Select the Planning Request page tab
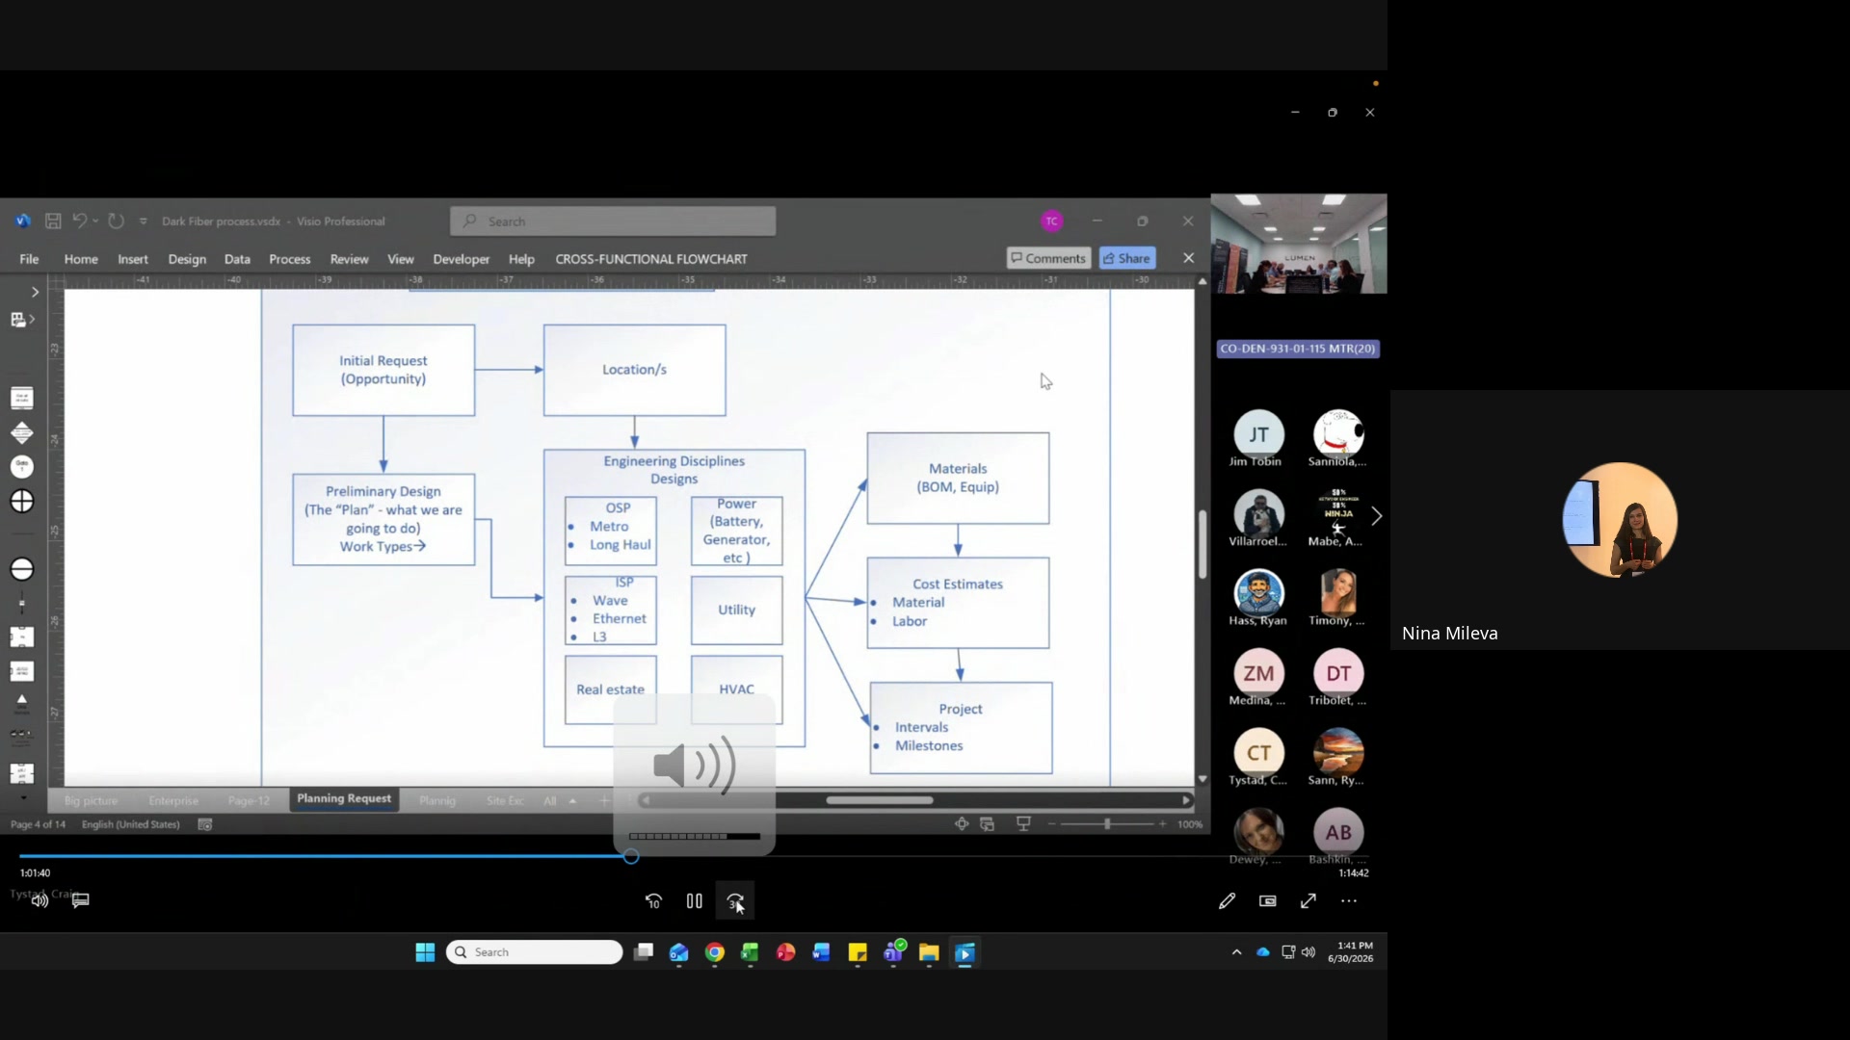This screenshot has height=1040, width=1850. point(344,799)
